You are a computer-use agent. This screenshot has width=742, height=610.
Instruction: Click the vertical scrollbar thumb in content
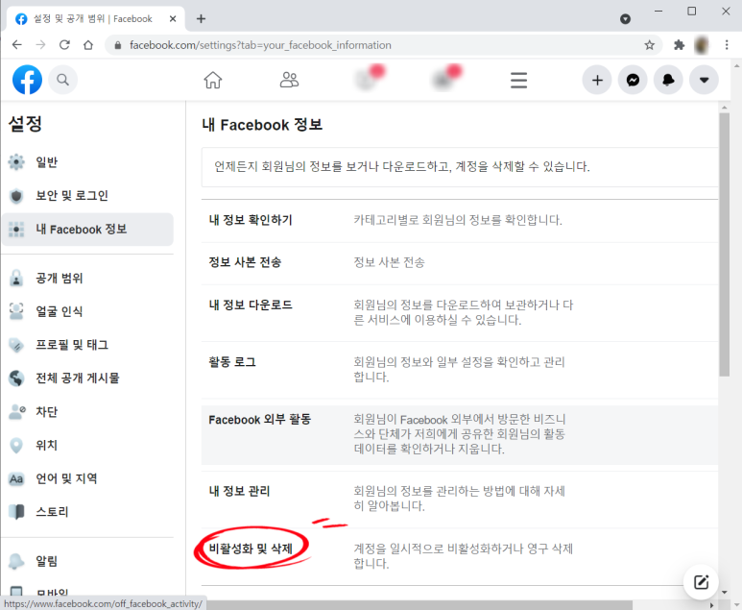724,244
